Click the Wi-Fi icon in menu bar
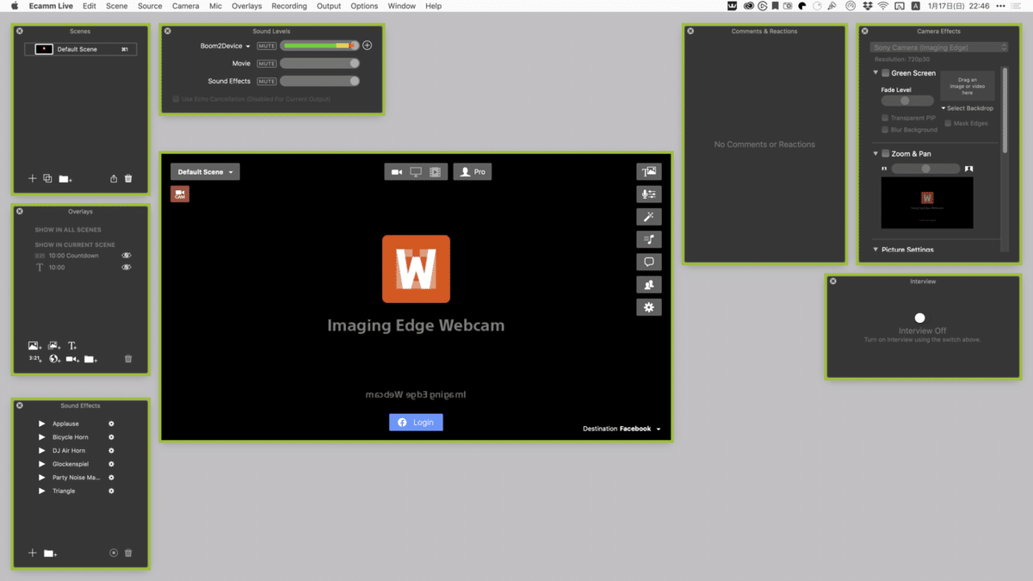Screen dimensions: 1033x581 click(x=882, y=6)
